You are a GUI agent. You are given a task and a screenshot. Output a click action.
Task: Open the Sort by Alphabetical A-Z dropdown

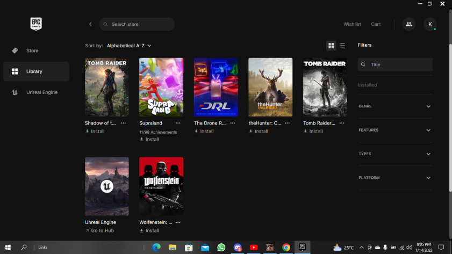point(129,46)
